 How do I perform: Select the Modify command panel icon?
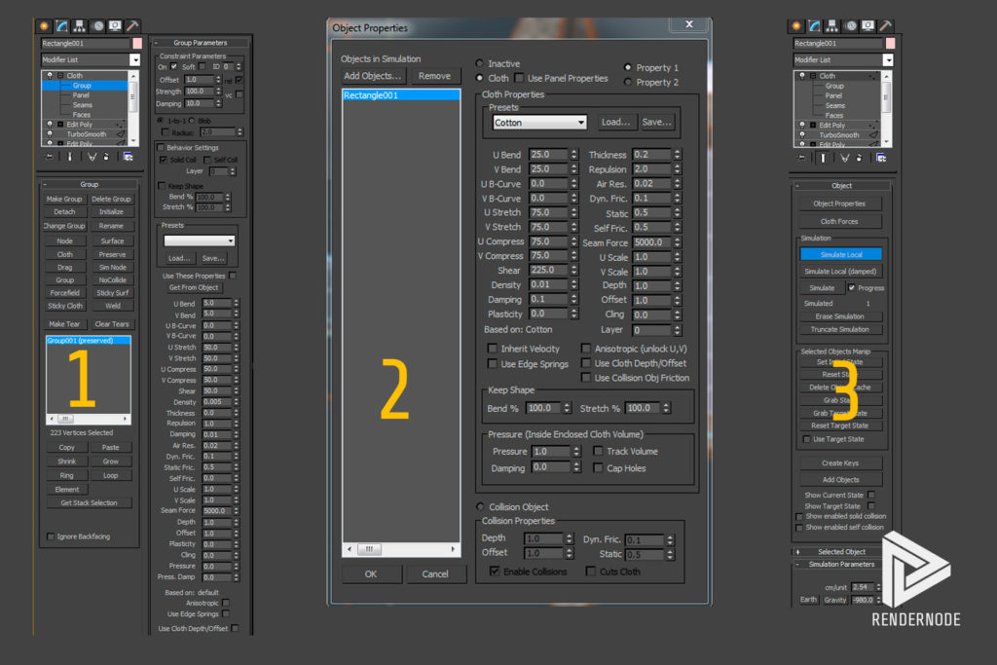click(61, 26)
